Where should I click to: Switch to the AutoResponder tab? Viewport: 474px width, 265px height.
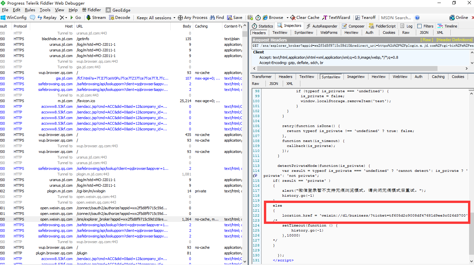click(x=321, y=26)
